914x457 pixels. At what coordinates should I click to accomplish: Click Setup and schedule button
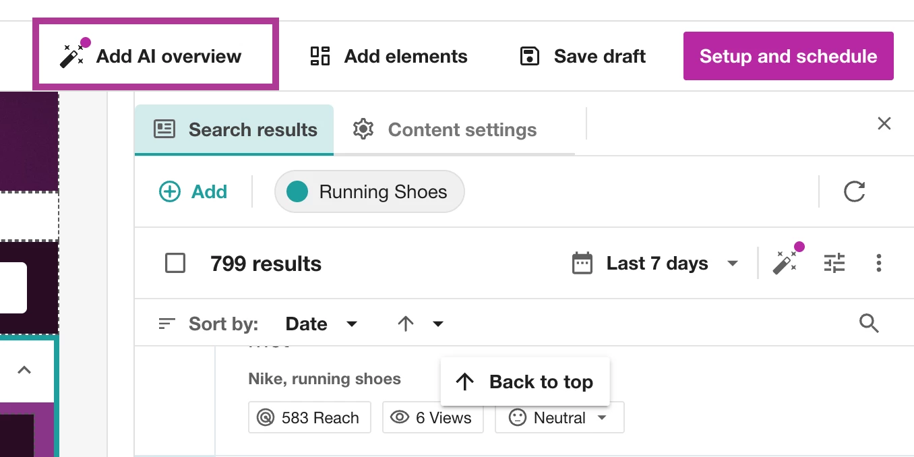tap(788, 56)
